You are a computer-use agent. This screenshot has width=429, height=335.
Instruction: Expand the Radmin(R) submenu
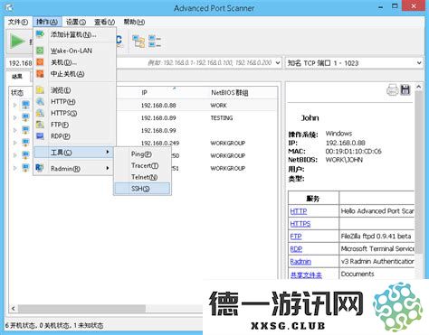tap(74, 169)
